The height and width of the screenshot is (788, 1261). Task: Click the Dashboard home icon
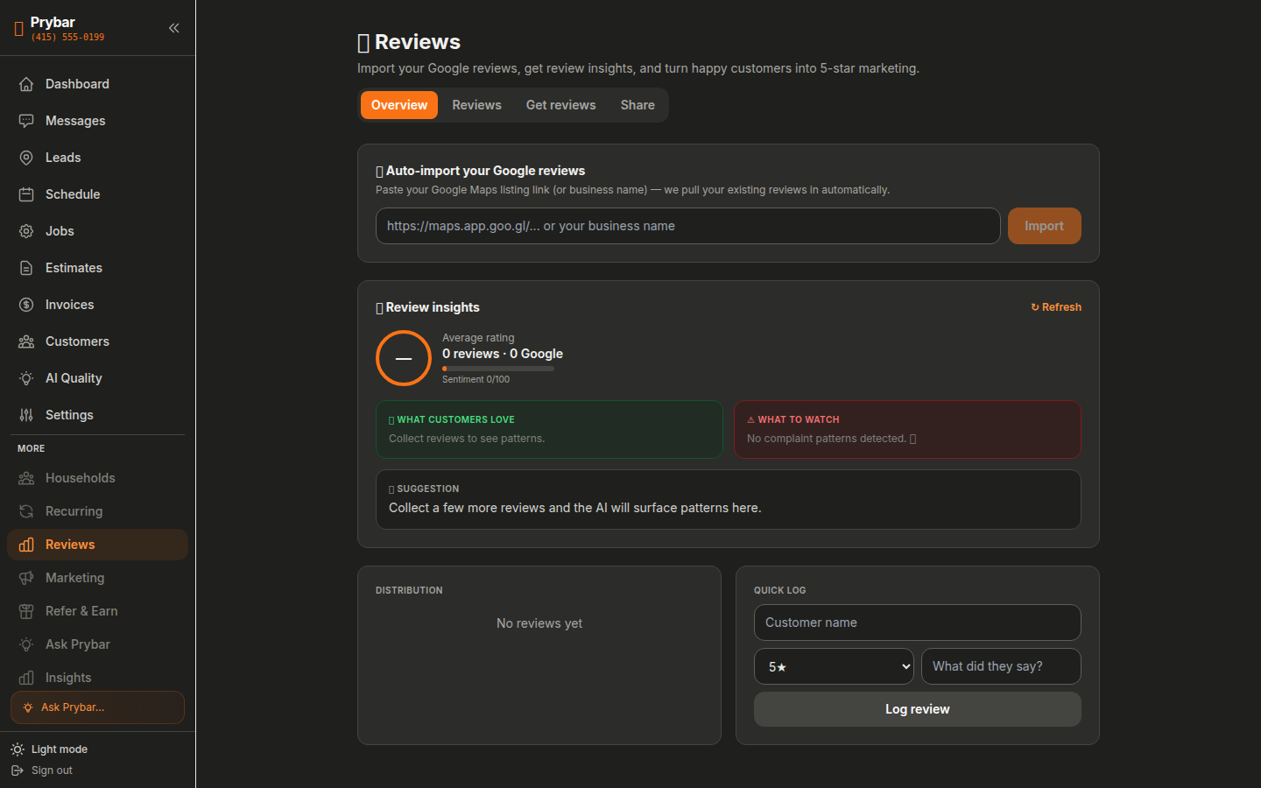26,84
